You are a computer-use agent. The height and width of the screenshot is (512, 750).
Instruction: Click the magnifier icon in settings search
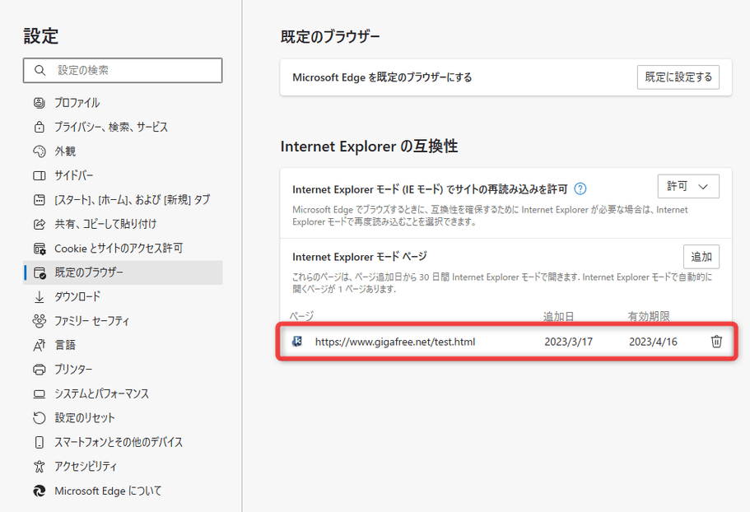click(x=40, y=71)
